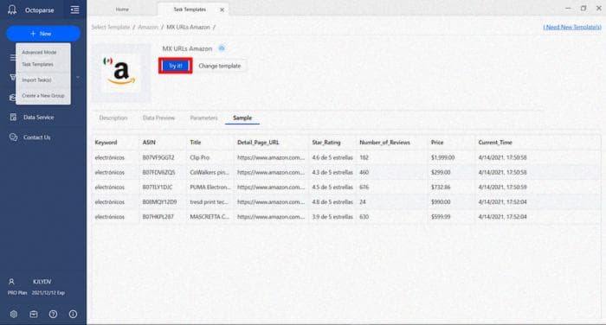Click the Need New Template(s) link

pyautogui.click(x=572, y=27)
